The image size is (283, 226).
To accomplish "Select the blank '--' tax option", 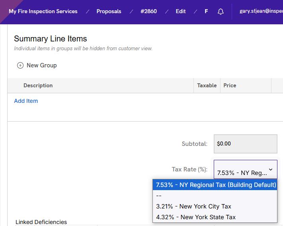I will [x=215, y=196].
